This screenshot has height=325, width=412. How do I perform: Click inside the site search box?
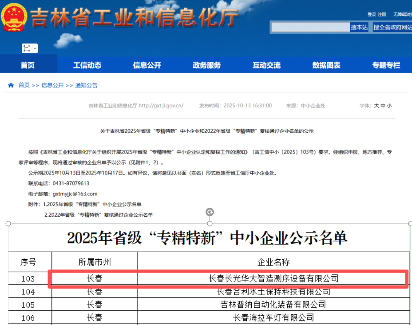(x=310, y=28)
